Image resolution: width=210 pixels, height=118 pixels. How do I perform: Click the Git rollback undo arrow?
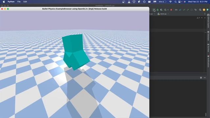point(196,10)
